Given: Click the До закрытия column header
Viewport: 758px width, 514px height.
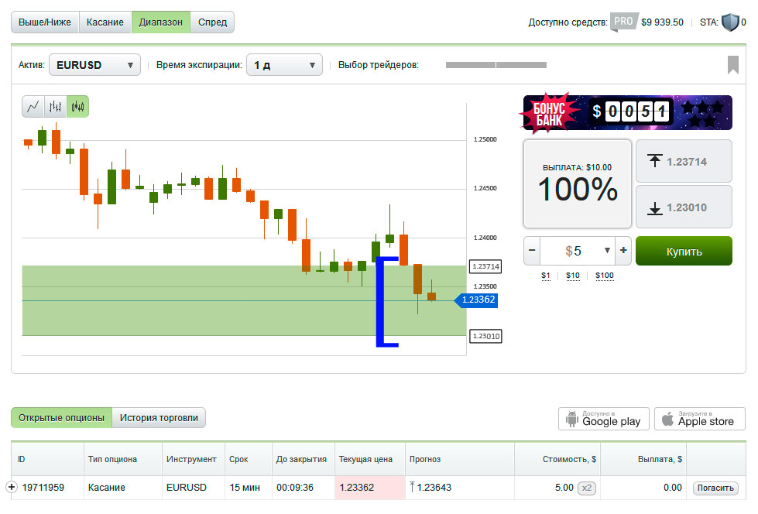Looking at the screenshot, I should tap(301, 459).
